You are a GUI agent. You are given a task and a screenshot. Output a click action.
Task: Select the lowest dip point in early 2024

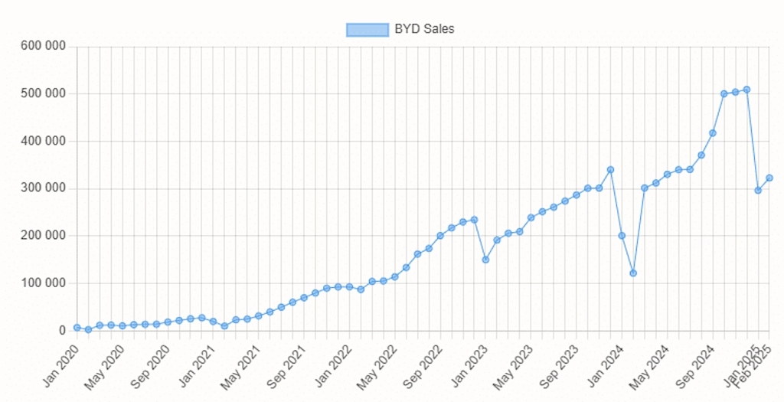[x=633, y=273]
